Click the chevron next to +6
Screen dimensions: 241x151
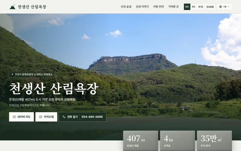point(229,7)
